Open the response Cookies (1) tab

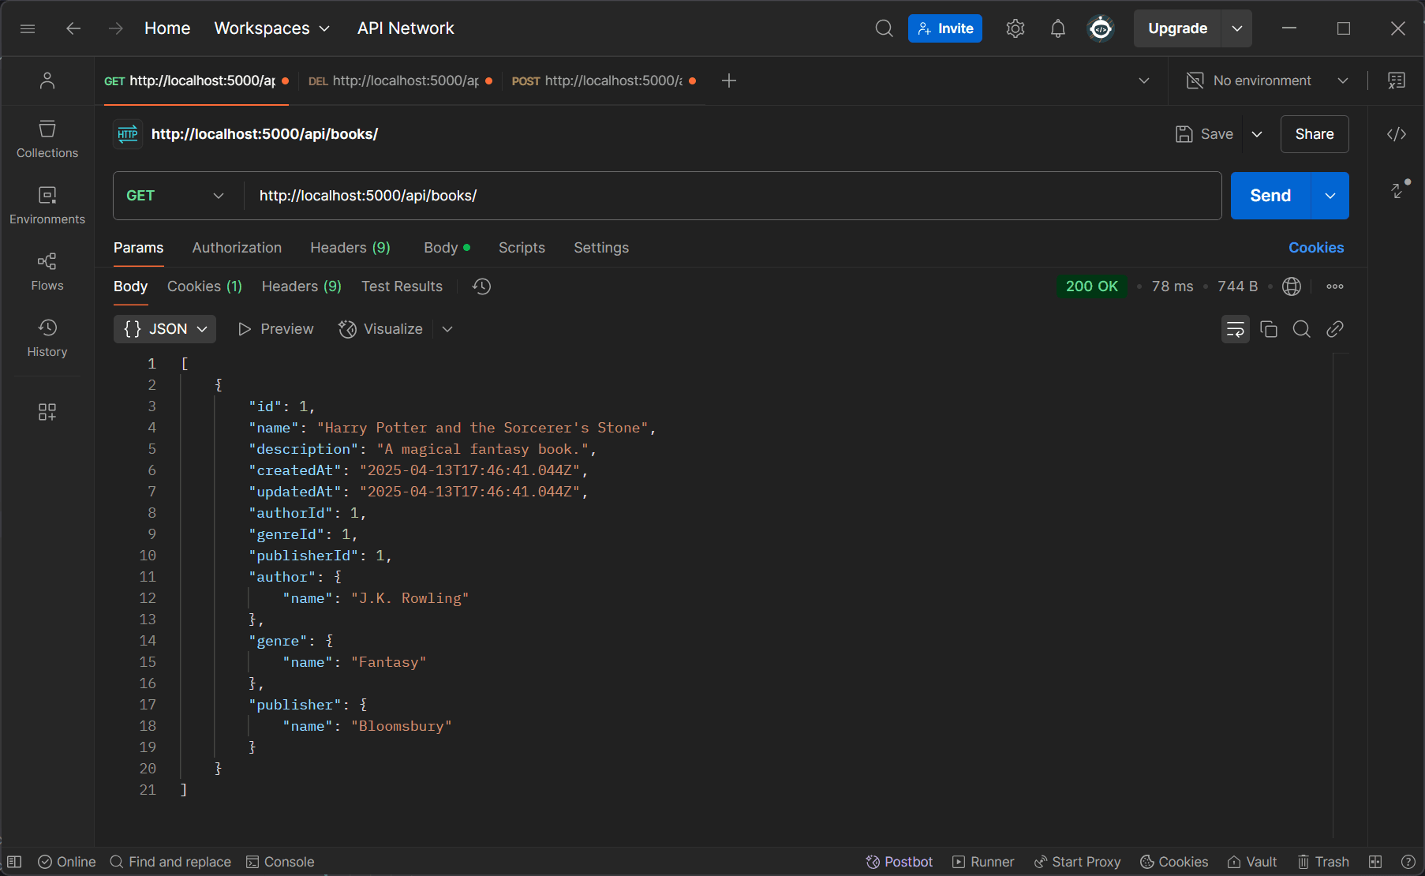pyautogui.click(x=204, y=286)
